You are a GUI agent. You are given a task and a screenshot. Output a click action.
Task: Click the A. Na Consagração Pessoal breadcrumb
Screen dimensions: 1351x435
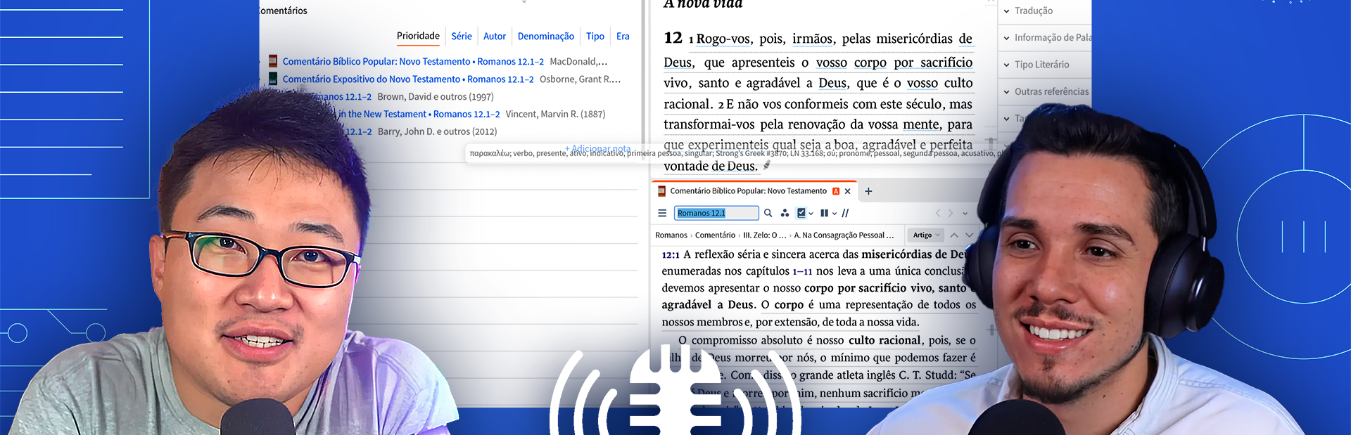point(844,235)
